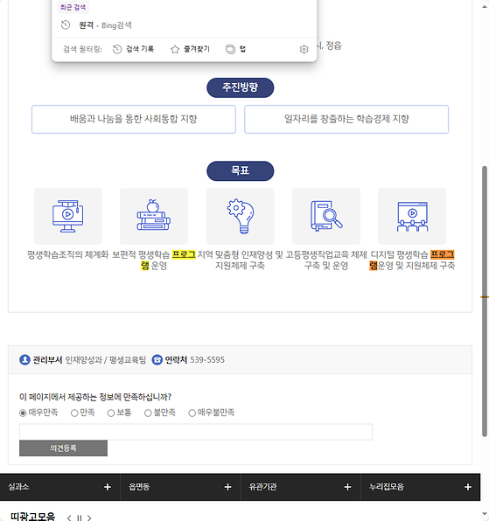Screen dimensions: 489x521
Task: Click the 인재양성과 / 평생교육팀 department text
Action: coord(105,360)
